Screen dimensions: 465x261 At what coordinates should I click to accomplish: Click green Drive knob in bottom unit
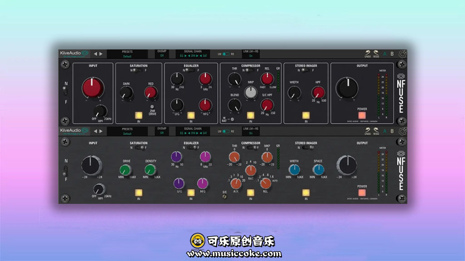pos(125,170)
